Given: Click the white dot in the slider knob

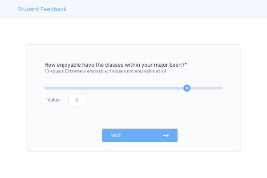Looking at the screenshot, I should pos(187,88).
